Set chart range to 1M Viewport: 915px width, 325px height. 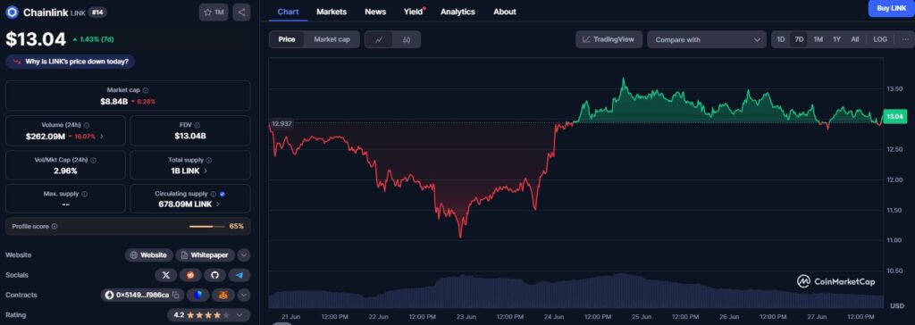[x=818, y=39]
